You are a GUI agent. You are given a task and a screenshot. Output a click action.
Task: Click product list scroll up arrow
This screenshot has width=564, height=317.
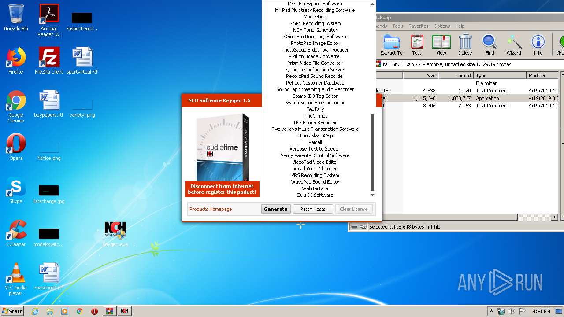click(x=372, y=3)
